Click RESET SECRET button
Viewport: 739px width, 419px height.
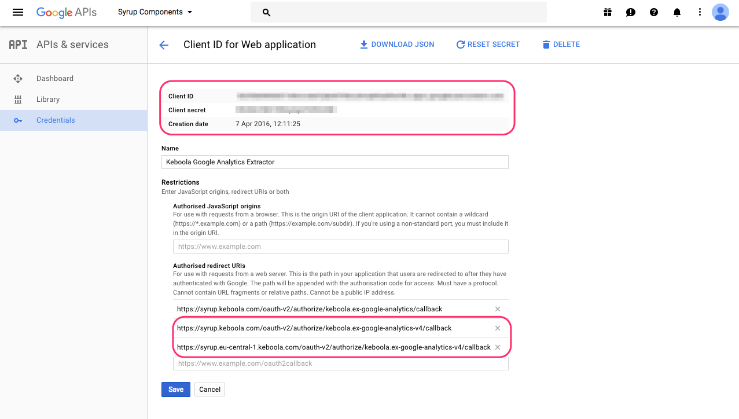488,45
